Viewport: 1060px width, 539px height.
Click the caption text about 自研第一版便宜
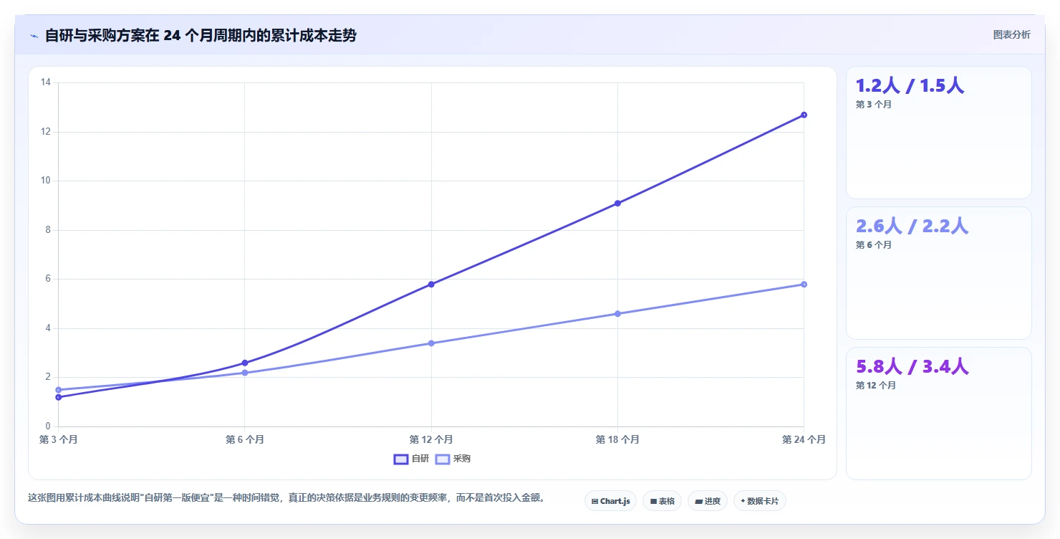pyautogui.click(x=286, y=497)
